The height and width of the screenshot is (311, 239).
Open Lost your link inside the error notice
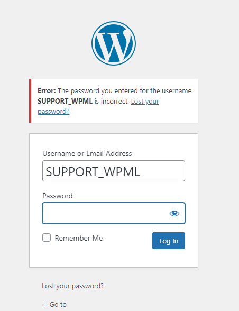[x=145, y=102]
